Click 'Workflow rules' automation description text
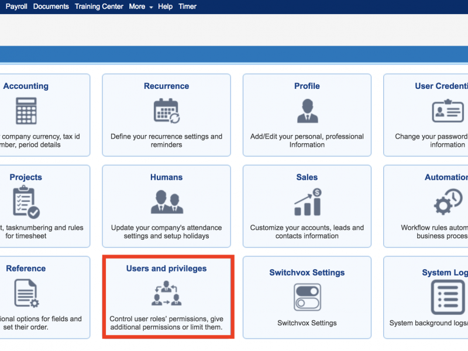 tap(434, 232)
